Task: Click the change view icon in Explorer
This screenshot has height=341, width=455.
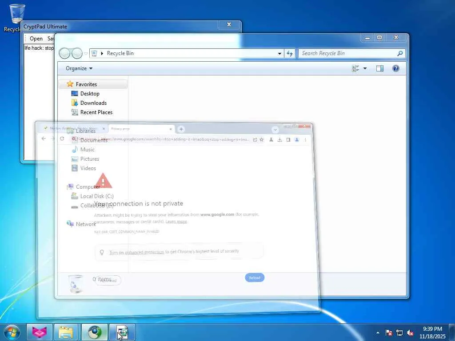Action: pos(355,68)
